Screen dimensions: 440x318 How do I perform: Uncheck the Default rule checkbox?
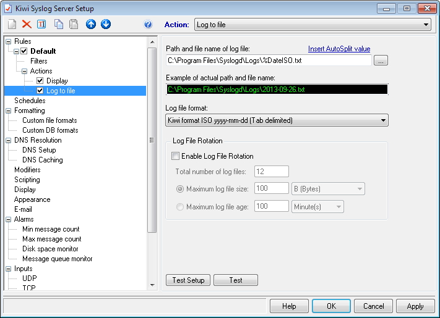(x=24, y=51)
